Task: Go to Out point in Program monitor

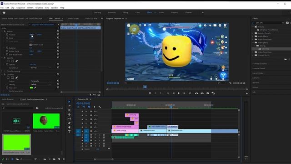Action: click(190, 93)
